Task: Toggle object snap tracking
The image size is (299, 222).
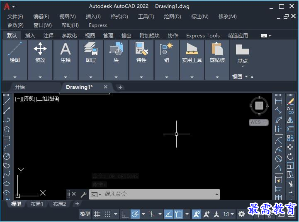Action: click(168, 214)
